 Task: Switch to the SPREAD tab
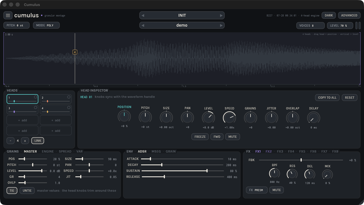(x=65, y=151)
